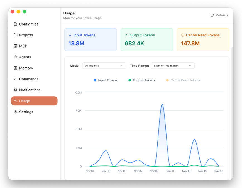Click the Time Range: field label

(139, 66)
